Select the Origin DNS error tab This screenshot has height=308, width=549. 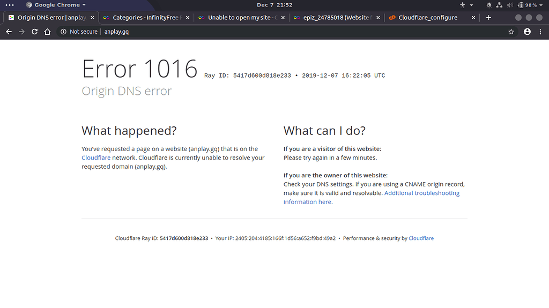51,18
